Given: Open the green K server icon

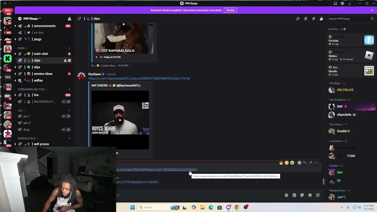Looking at the screenshot, I should click(8, 58).
